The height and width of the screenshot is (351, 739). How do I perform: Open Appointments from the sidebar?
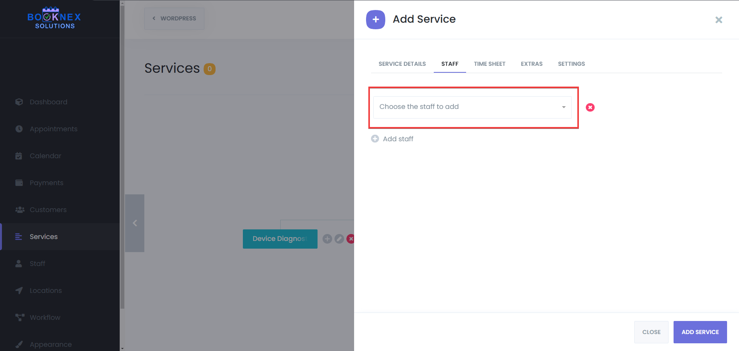point(53,129)
